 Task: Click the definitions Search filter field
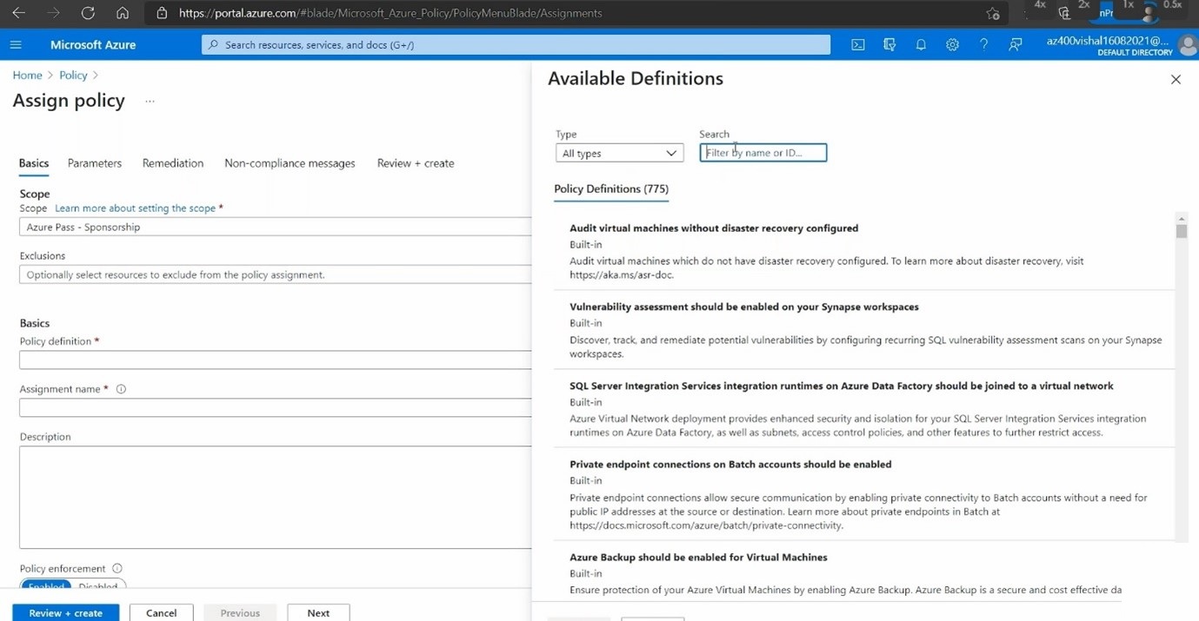[763, 153]
